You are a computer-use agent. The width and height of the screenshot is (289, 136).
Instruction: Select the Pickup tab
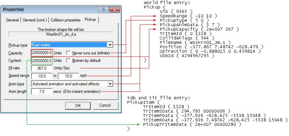91,20
